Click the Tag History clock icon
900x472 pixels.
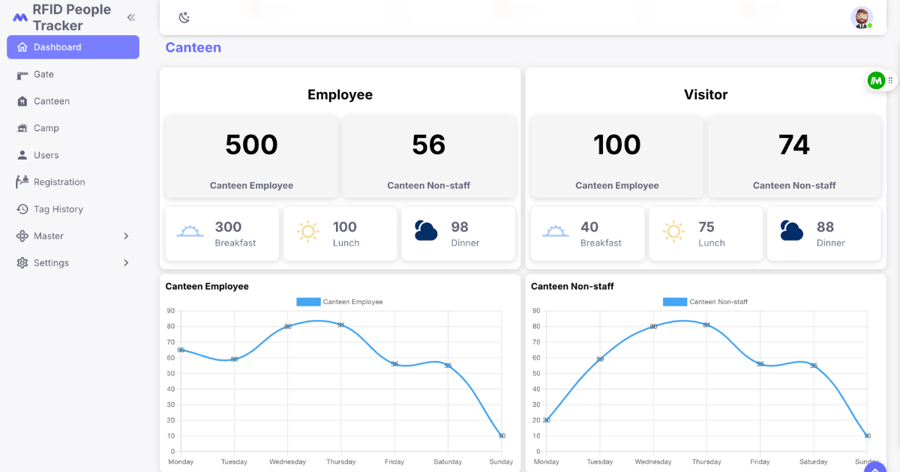pyautogui.click(x=22, y=209)
